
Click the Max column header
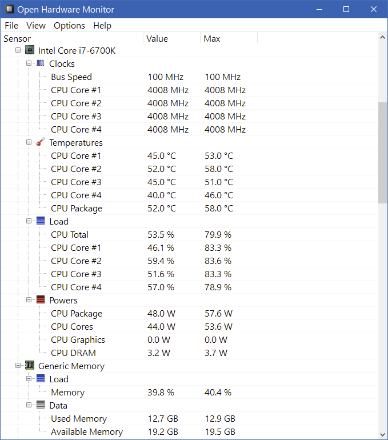coord(229,38)
